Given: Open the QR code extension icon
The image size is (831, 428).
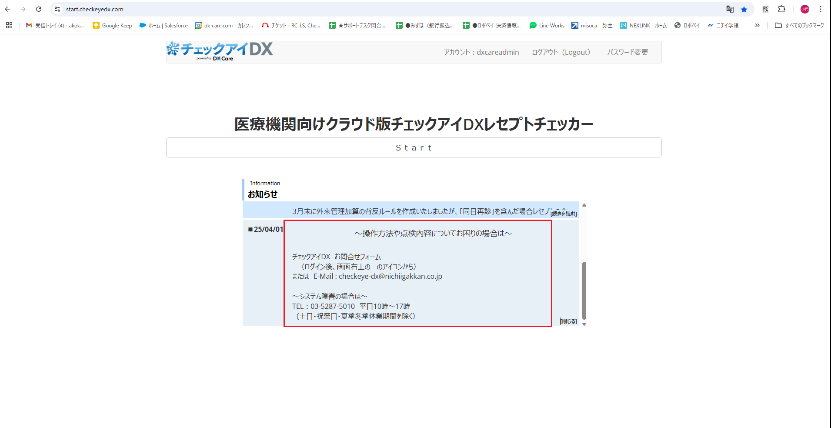Looking at the screenshot, I should pos(766,9).
